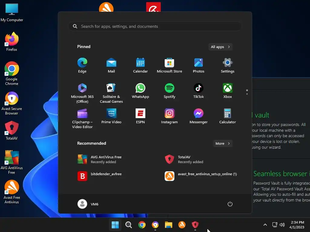Open Google Chrome from taskbar
The image size is (310, 232).
coord(142,225)
